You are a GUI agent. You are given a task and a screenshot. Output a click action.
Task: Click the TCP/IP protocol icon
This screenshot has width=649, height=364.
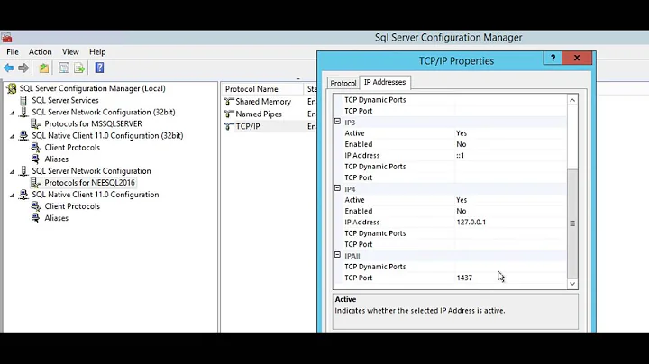coord(229,126)
